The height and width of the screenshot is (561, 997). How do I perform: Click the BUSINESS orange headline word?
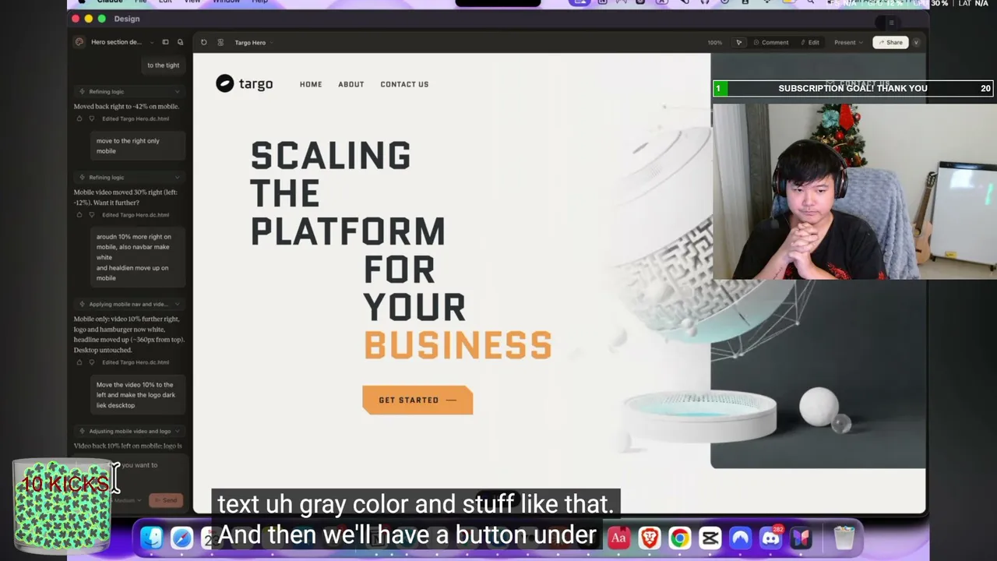[458, 345]
